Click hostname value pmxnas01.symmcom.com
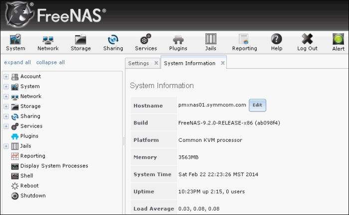Screen dimensions: 349x215 pyautogui.click(x=212, y=105)
